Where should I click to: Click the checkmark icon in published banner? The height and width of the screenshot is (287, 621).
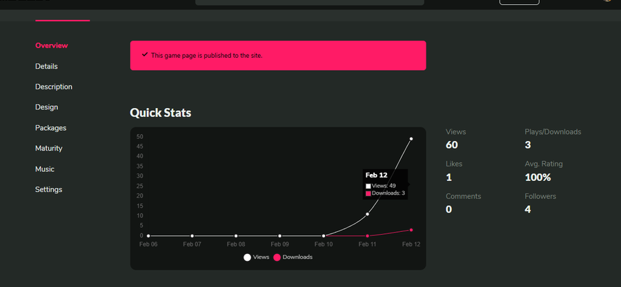click(145, 54)
